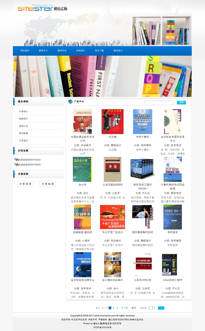The width and height of the screenshot is (205, 331).
Task: Go to page 2 in pagination
Action: [114, 308]
